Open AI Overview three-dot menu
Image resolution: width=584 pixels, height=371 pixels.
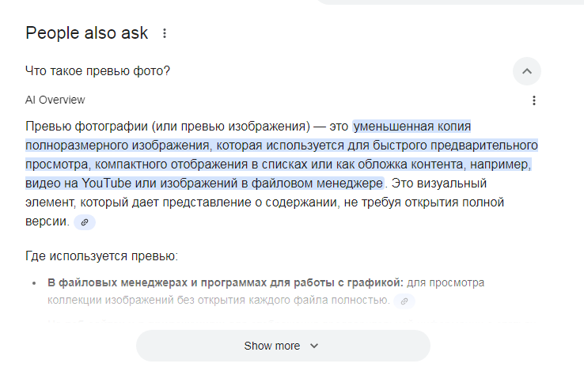click(x=534, y=100)
